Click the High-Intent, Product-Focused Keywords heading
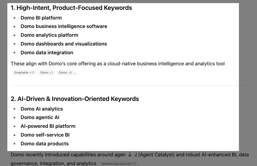This screenshot has width=257, height=166. coord(71,8)
